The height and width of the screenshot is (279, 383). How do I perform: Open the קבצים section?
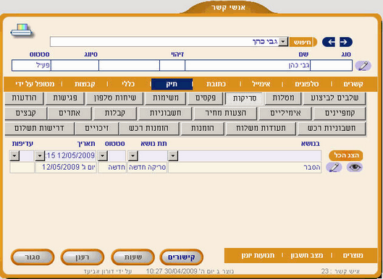pyautogui.click(x=25, y=113)
